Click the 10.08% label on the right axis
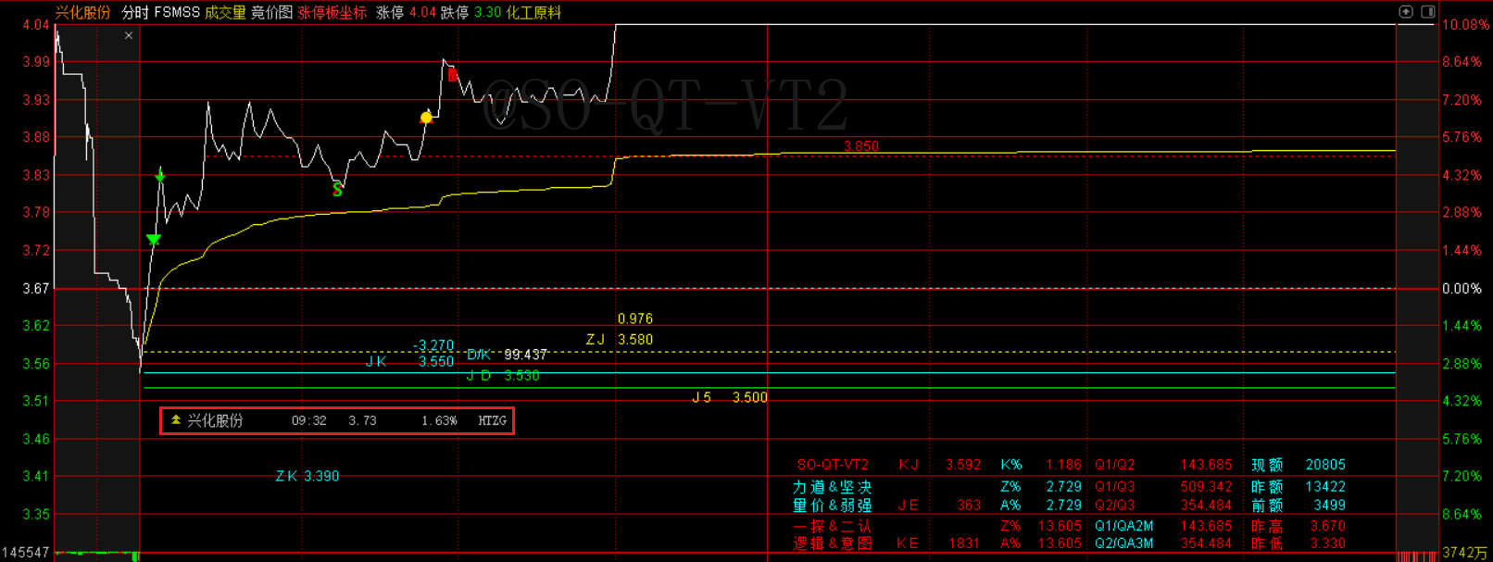1493x562 pixels. (1466, 25)
